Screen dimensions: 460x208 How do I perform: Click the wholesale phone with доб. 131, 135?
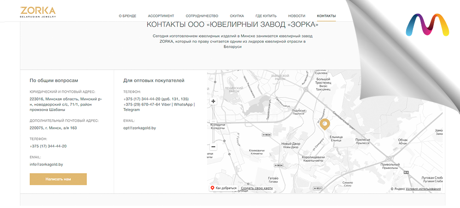(156, 99)
